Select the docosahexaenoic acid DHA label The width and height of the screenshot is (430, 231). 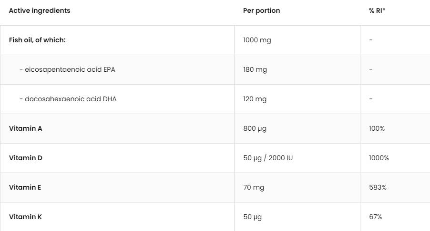(x=68, y=99)
